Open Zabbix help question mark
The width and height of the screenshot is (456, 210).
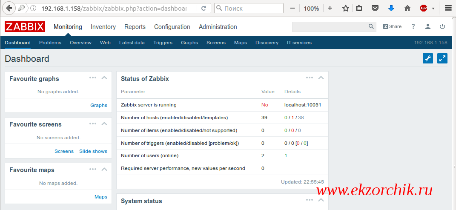(413, 26)
